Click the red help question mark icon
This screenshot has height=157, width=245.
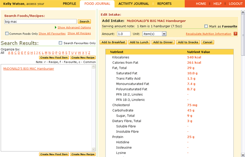click(235, 34)
